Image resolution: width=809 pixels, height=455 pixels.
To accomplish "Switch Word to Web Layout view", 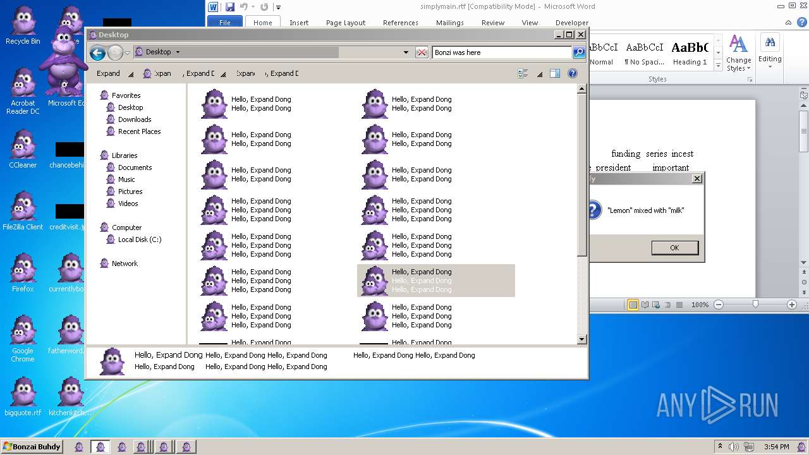I will click(x=656, y=305).
